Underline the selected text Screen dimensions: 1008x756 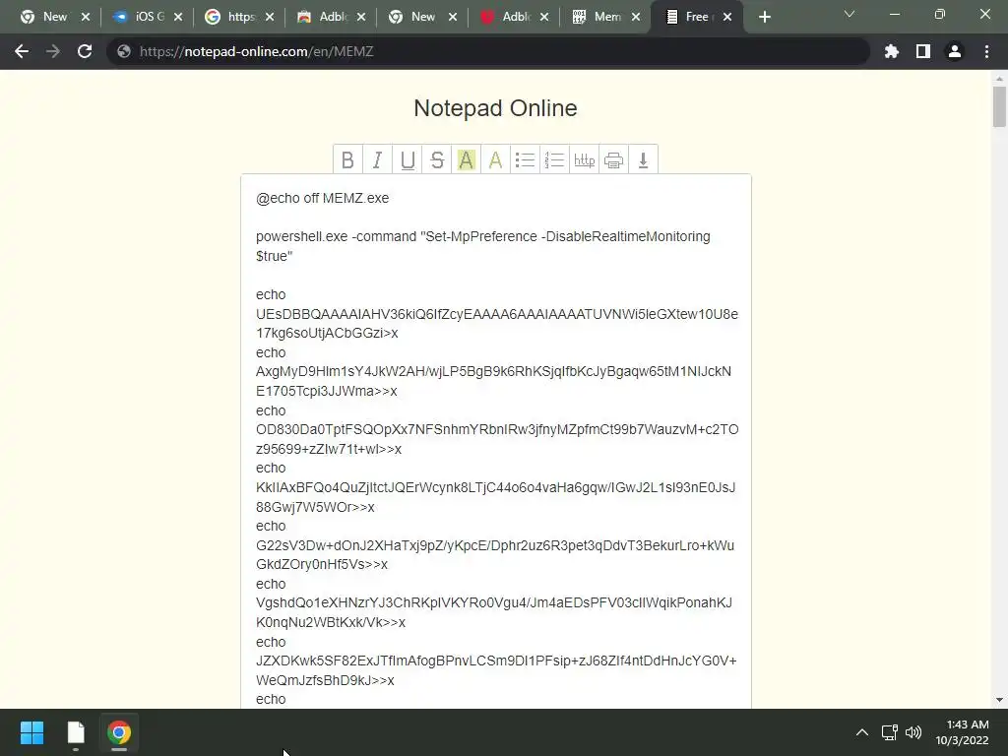click(x=407, y=159)
